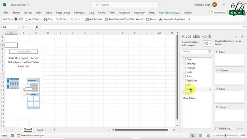This screenshot has width=247, height=139.
Task: Expand the formula bar chevron
Action: click(x=244, y=27)
